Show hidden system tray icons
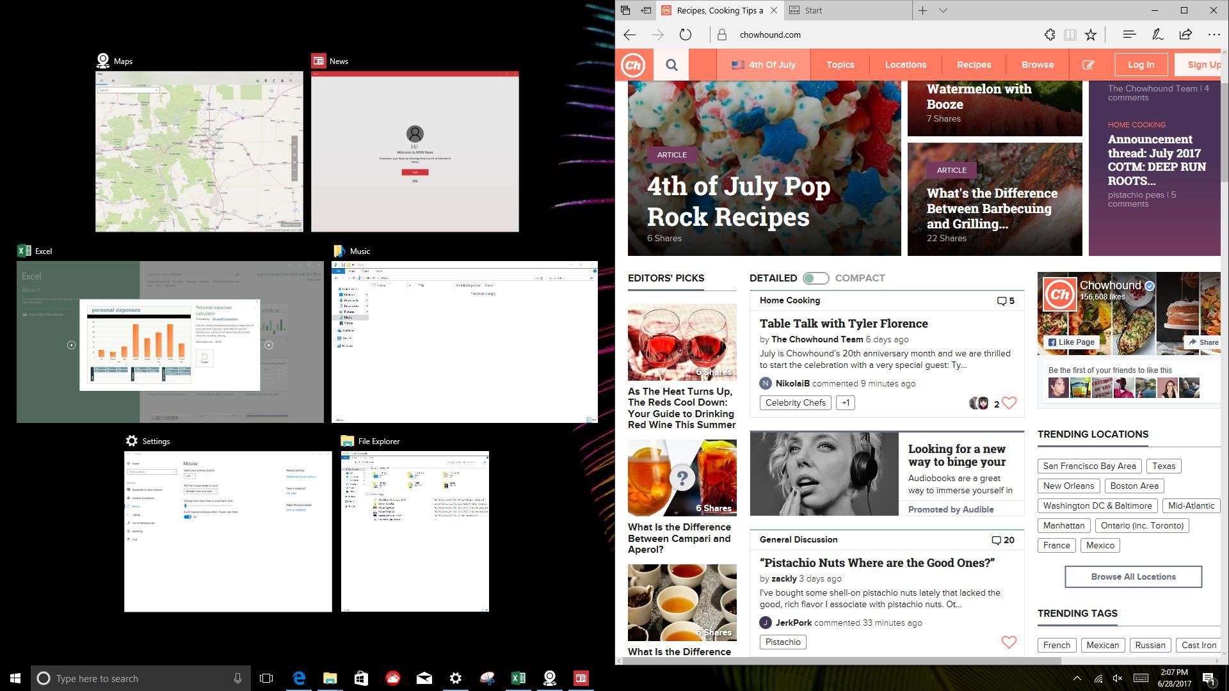This screenshot has width=1229, height=691. (x=1077, y=678)
